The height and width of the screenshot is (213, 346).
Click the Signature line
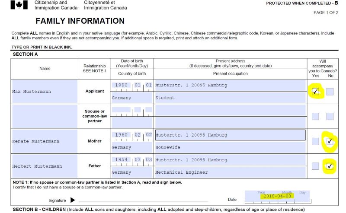(x=143, y=200)
